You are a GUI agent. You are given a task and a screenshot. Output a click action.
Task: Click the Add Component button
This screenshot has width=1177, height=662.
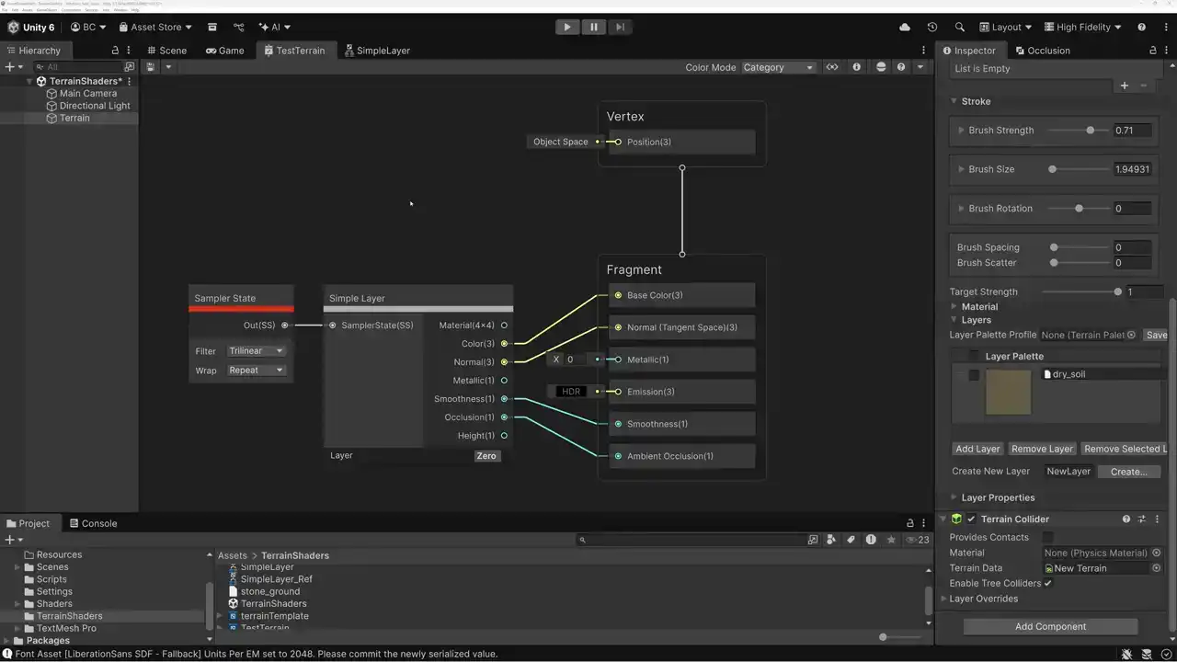click(x=1050, y=626)
